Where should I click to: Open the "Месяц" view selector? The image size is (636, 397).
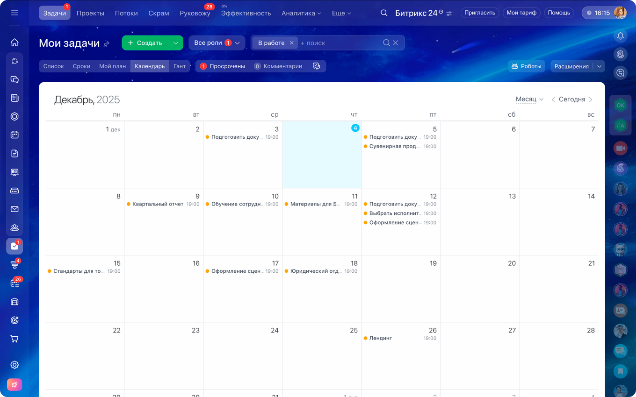529,99
